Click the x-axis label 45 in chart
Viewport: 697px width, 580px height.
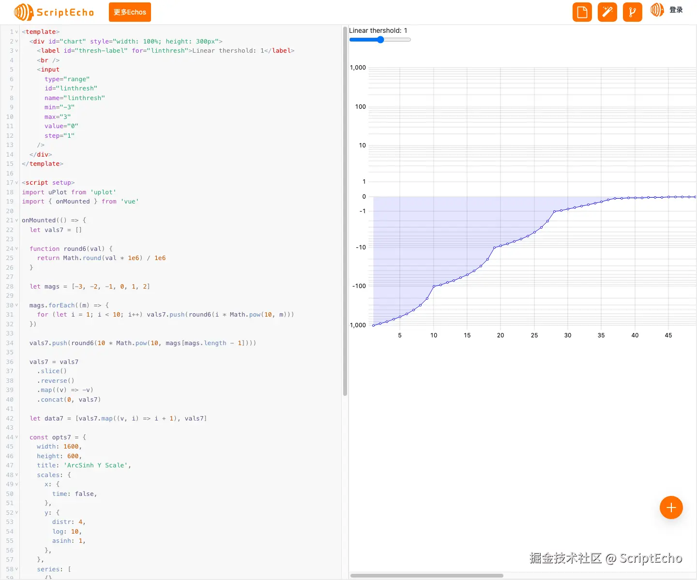point(668,335)
